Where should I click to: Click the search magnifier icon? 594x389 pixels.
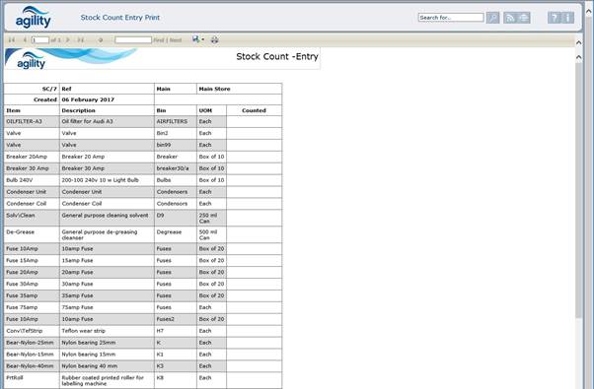click(492, 18)
